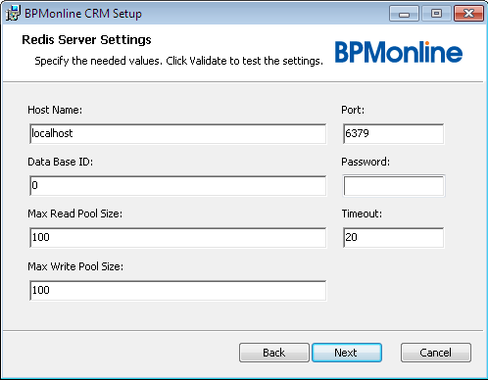Click the 'Host Name:' label
The height and width of the screenshot is (380, 488).
coord(55,110)
